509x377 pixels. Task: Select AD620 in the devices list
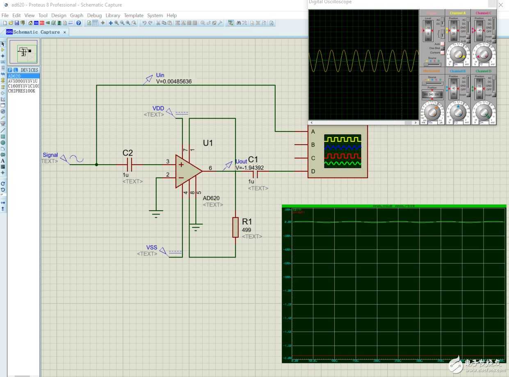(x=23, y=76)
